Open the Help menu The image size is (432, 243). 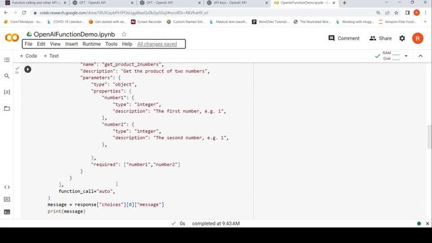click(127, 44)
